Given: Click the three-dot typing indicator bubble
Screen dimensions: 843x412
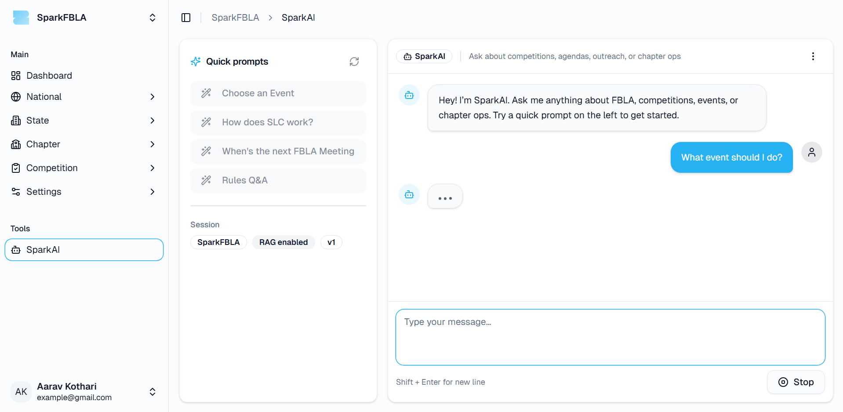Looking at the screenshot, I should [x=445, y=196].
